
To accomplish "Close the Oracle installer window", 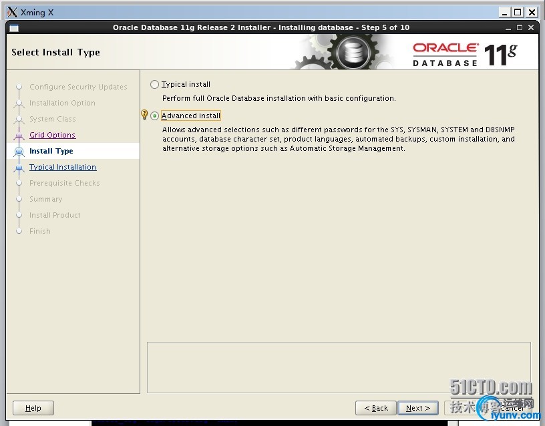I will [531, 27].
